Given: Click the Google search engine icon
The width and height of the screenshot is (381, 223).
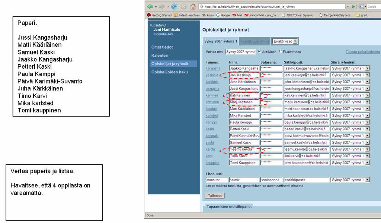Looking at the screenshot, I should click(x=362, y=7).
